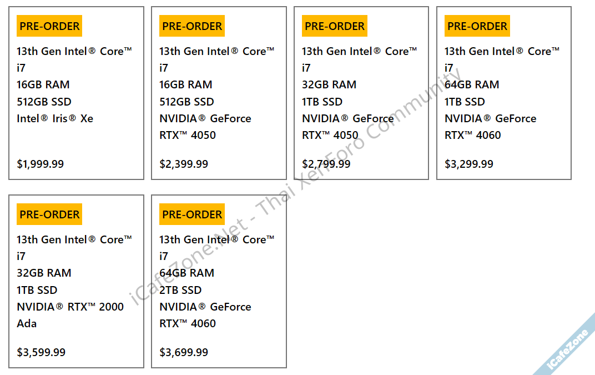Click the Intel Iris Xe graphics text
The image size is (595, 375).
tap(55, 118)
